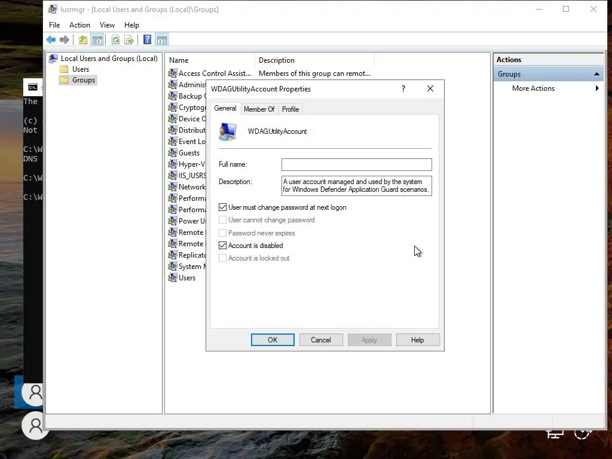Select the 'Adminis' group row
The image size is (612, 459).
coord(186,84)
